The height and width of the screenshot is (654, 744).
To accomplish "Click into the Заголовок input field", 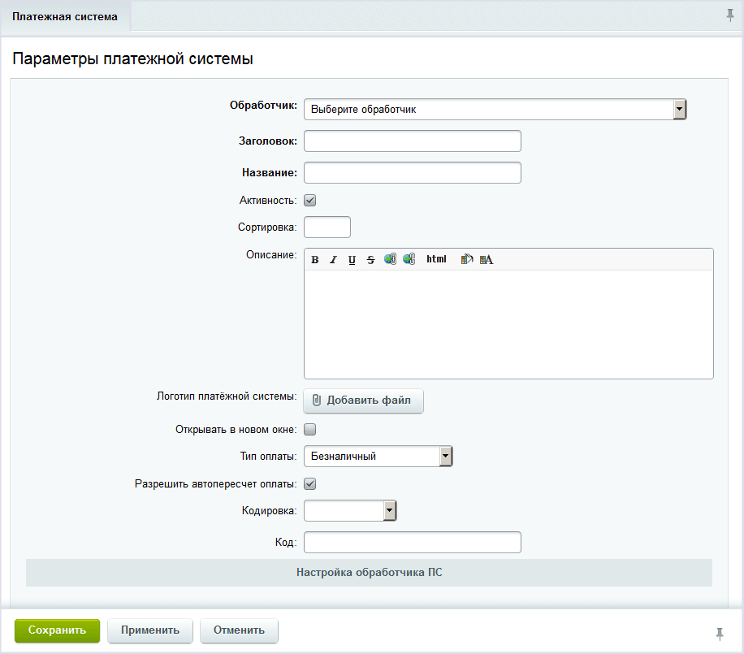I will click(412, 141).
